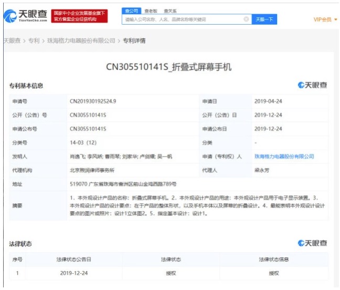Expand the VIP会员 dropdown arrow

[x=336, y=19]
